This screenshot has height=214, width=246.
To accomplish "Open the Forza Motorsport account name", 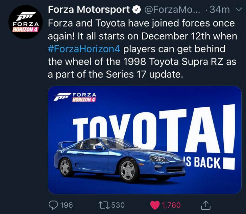I will coord(89,10).
